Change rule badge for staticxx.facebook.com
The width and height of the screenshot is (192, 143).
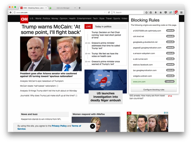[170, 65]
